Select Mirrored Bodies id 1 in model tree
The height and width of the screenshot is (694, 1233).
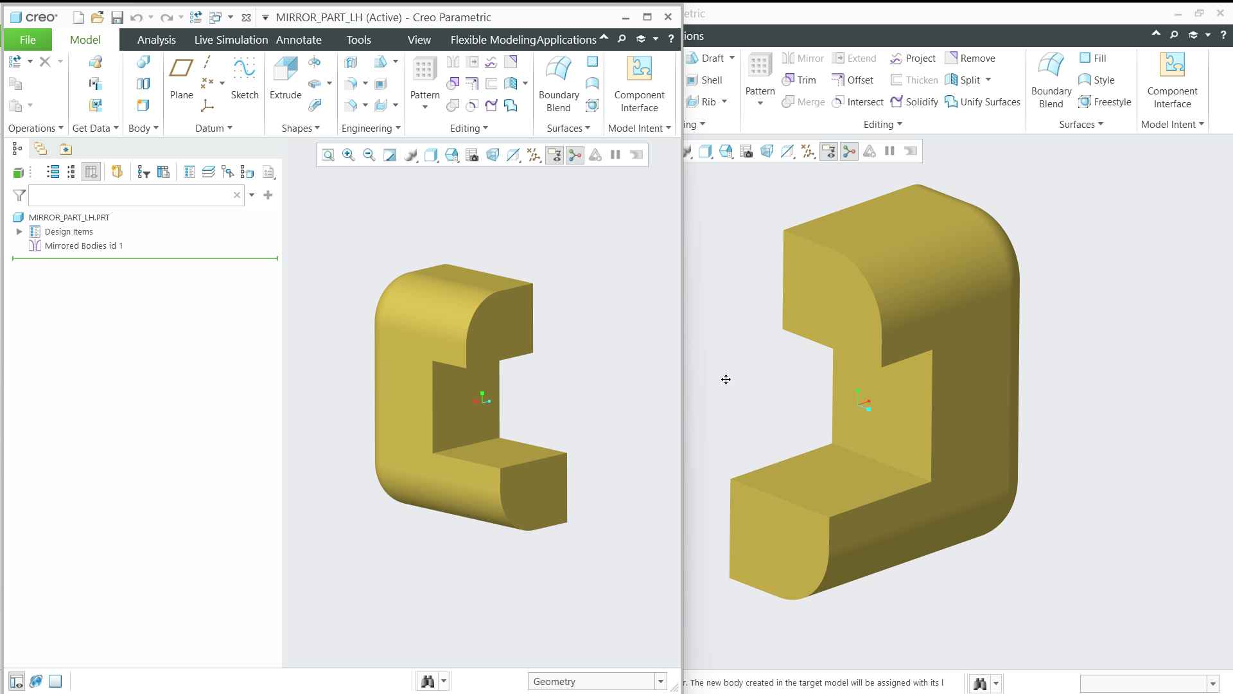point(76,245)
